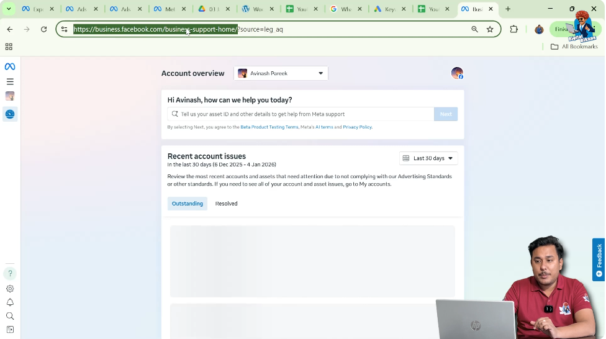Go back with the browser back arrow
This screenshot has height=339, width=606.
[10, 29]
